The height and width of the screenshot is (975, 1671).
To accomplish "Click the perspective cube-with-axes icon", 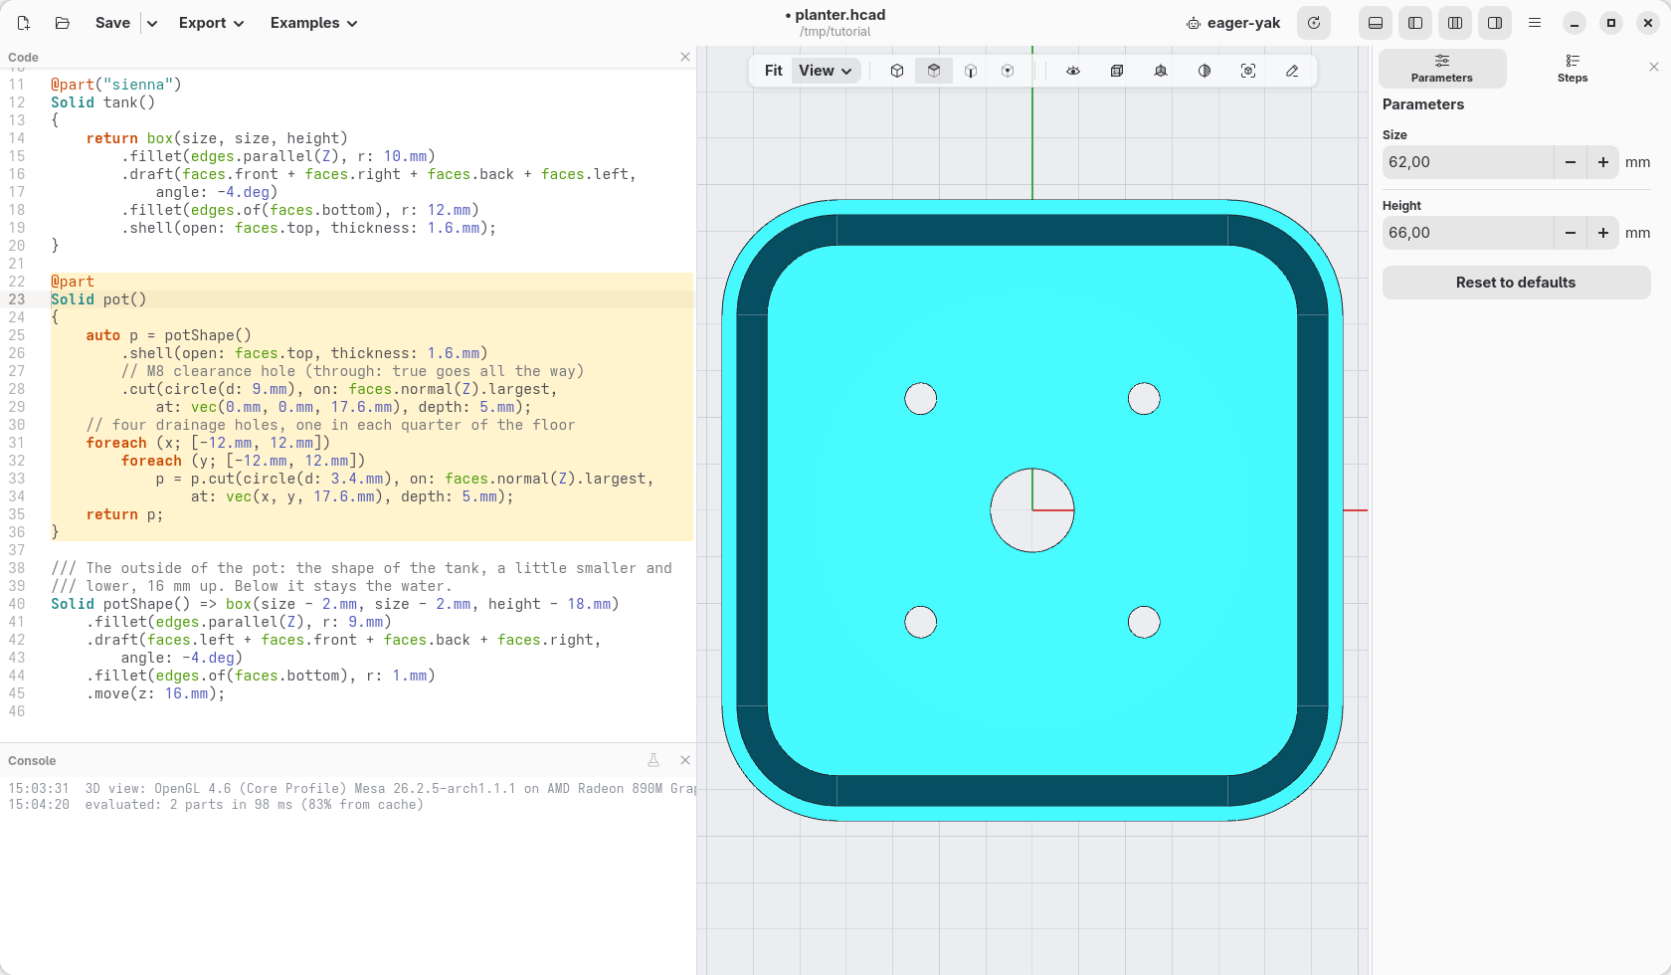I will click(x=1161, y=71).
